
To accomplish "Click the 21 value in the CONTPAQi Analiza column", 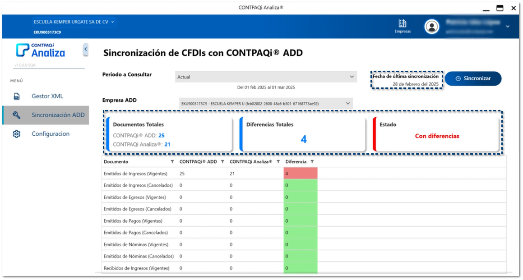I will (232, 174).
